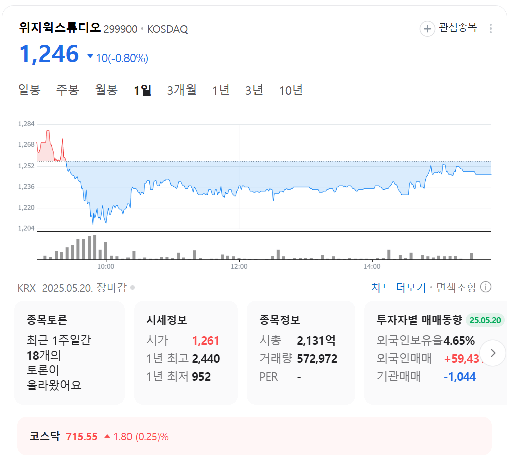The width and height of the screenshot is (510, 465).
Task: Click the 1,204 price axis label
Action: (x=26, y=228)
